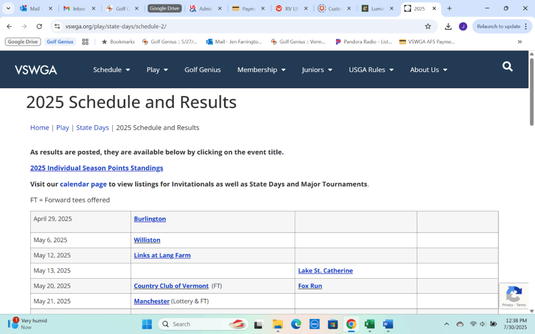Open File Explorer from the taskbar
This screenshot has width=535, height=334.
point(277,324)
